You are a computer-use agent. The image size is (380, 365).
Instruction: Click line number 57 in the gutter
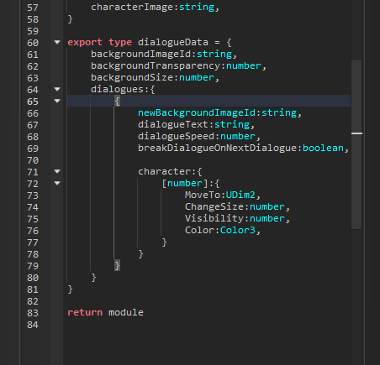[33, 8]
